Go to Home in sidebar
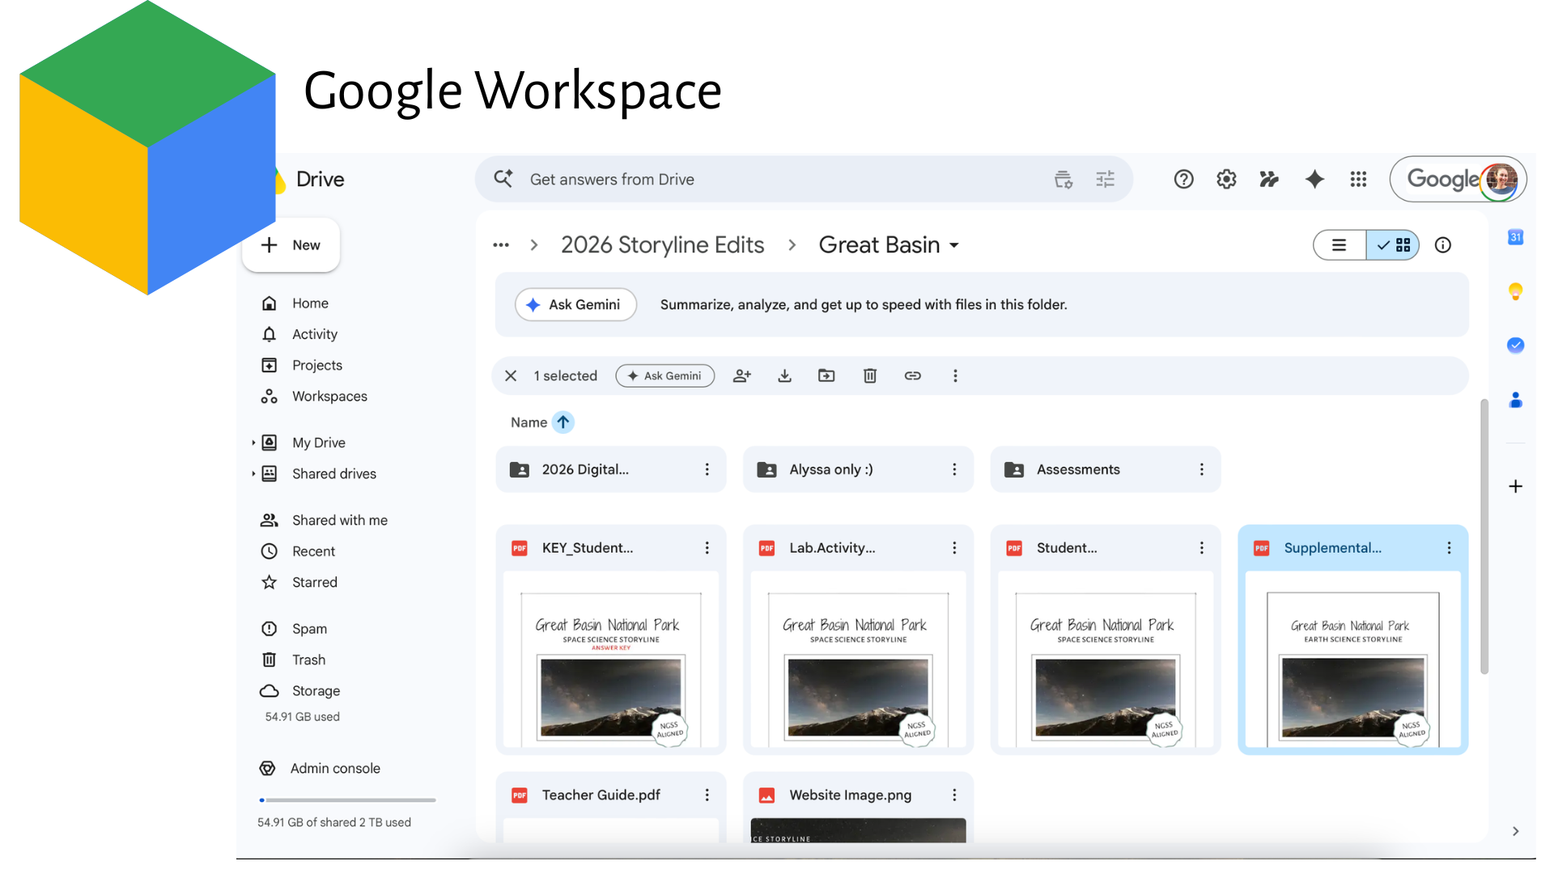This screenshot has width=1554, height=874. (x=310, y=303)
